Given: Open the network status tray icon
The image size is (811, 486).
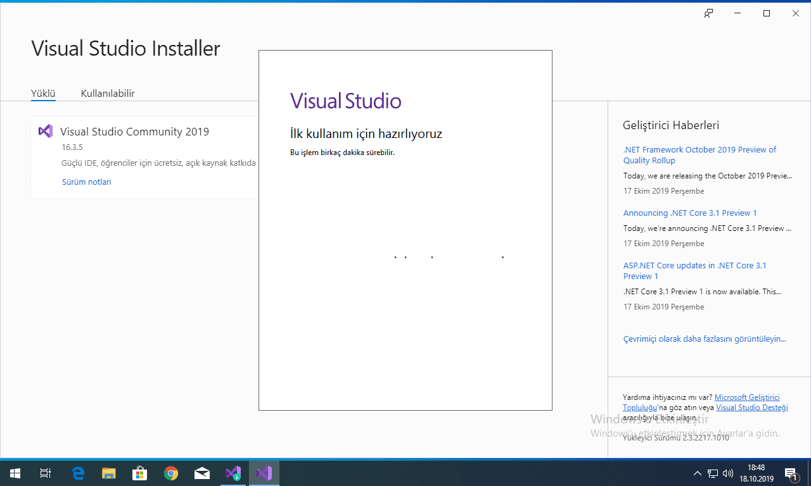Looking at the screenshot, I should pyautogui.click(x=713, y=473).
